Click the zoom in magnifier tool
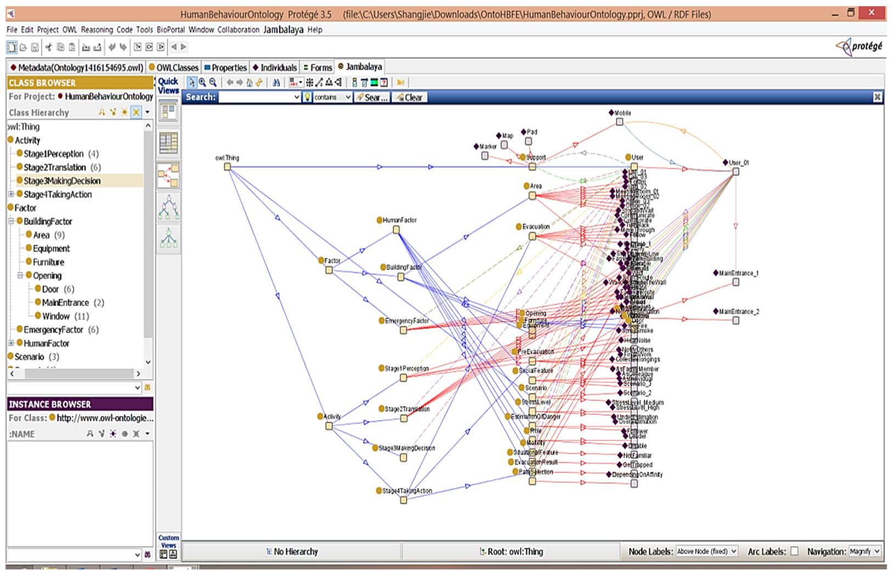Viewport: 893px width, 577px height. coord(202,82)
